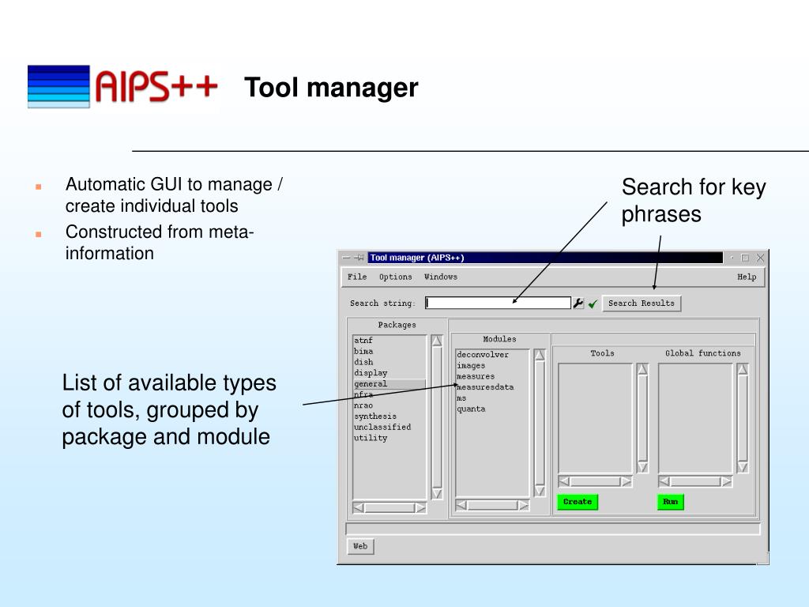The width and height of the screenshot is (809, 607).
Task: Click Global functions scroll up arrow
Action: coord(743,370)
